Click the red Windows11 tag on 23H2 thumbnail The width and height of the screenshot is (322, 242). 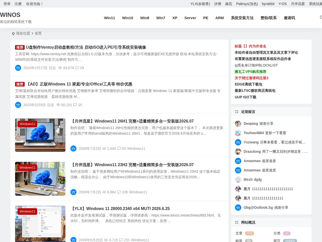27,168
